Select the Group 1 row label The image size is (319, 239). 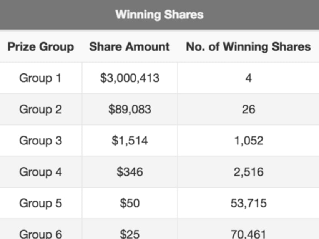[x=40, y=78]
